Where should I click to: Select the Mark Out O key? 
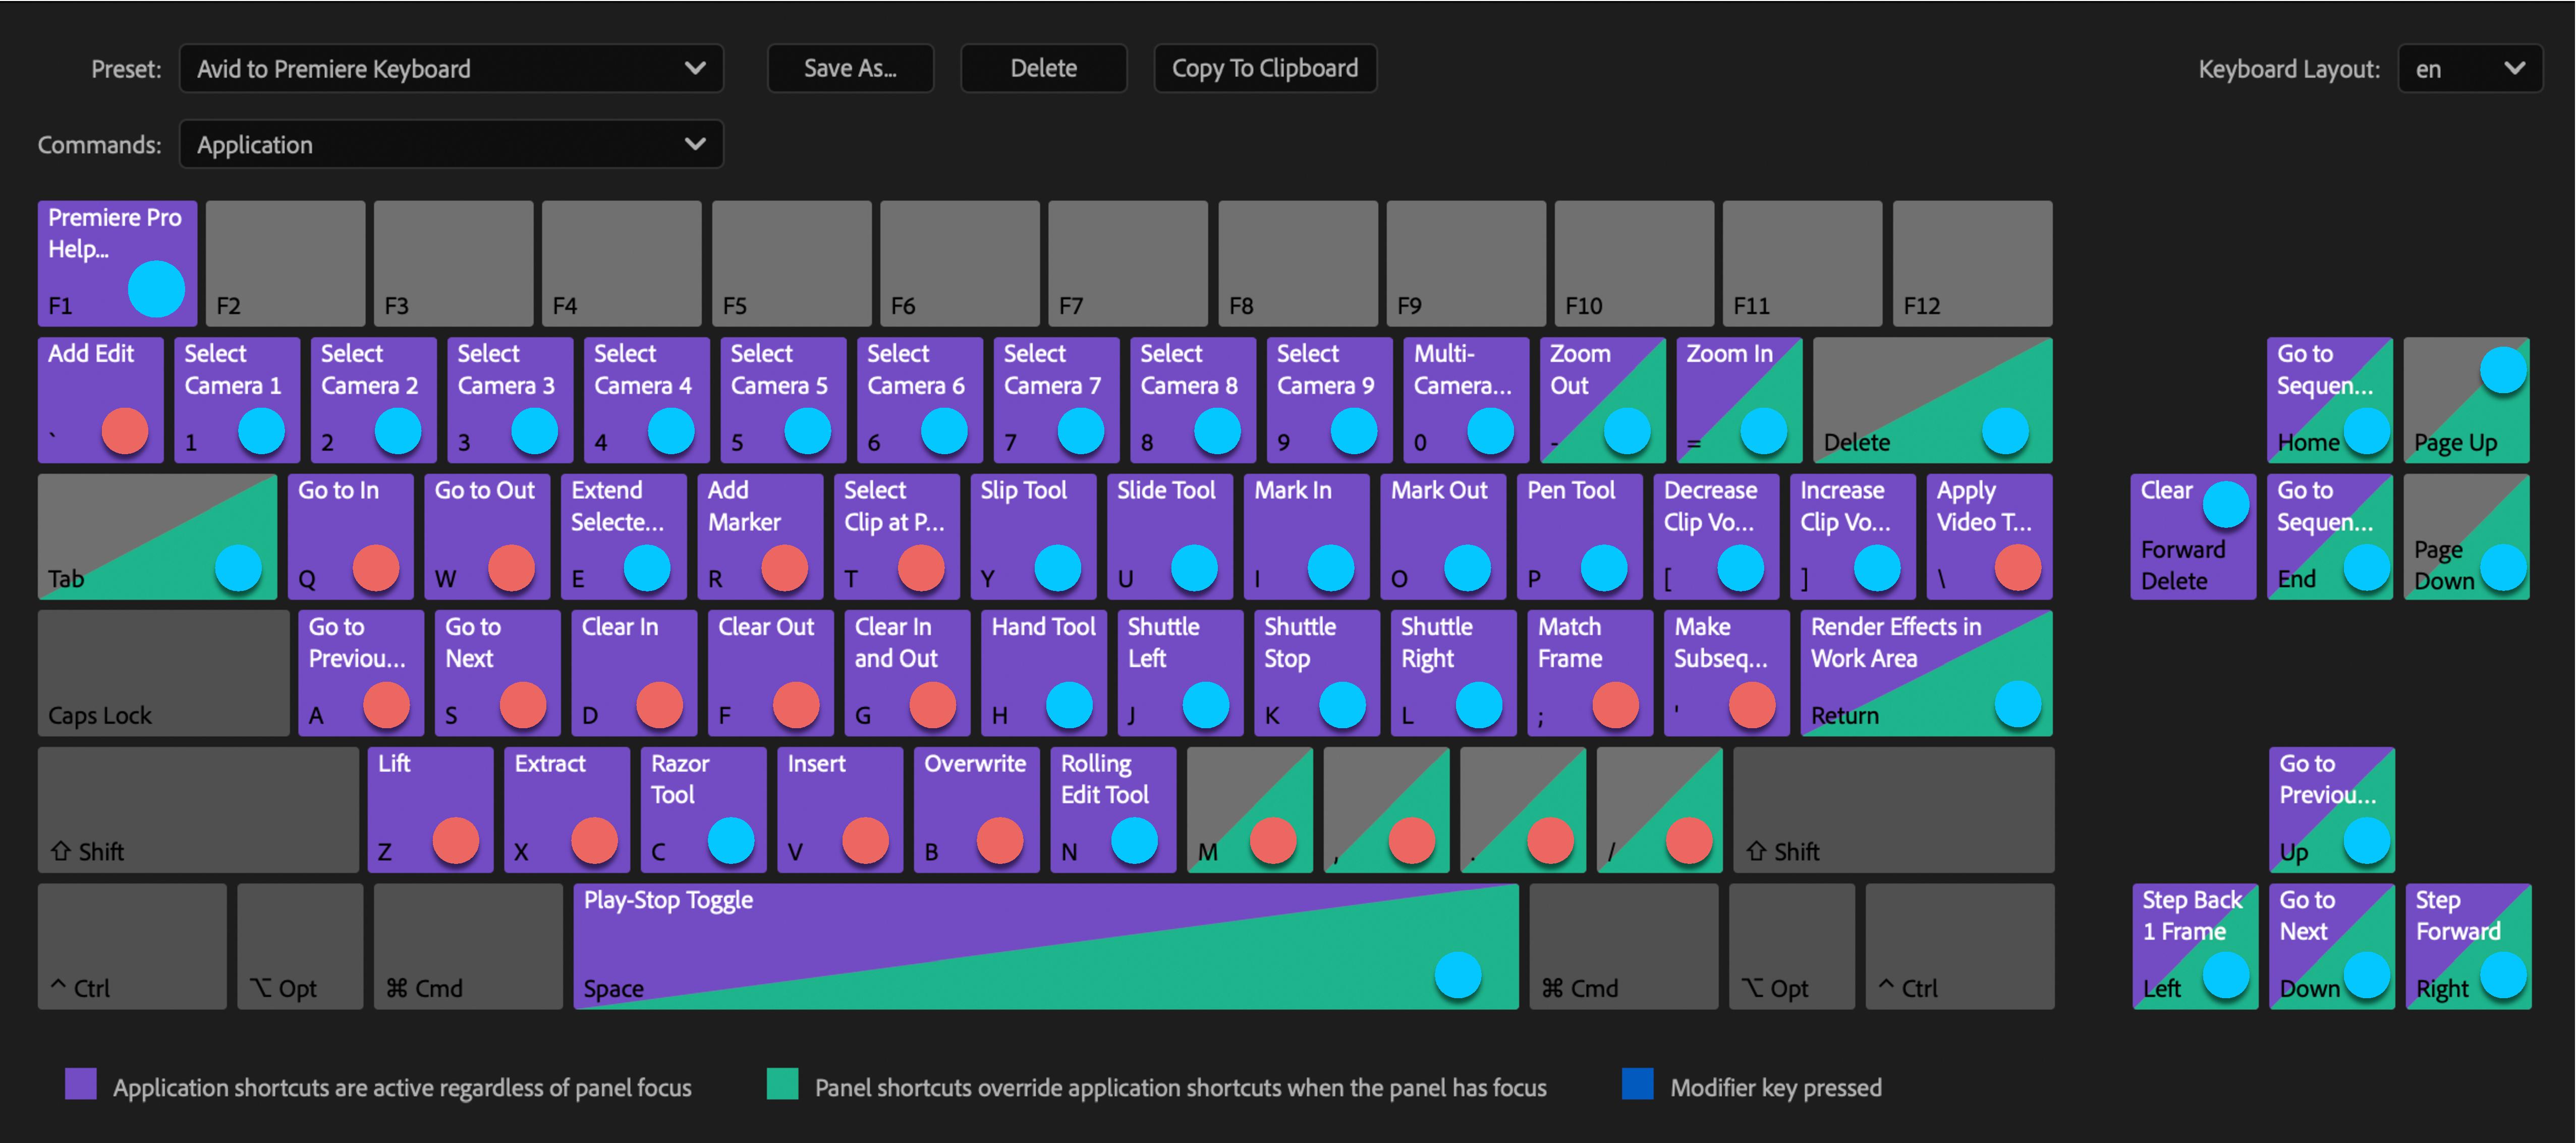pos(1443,537)
